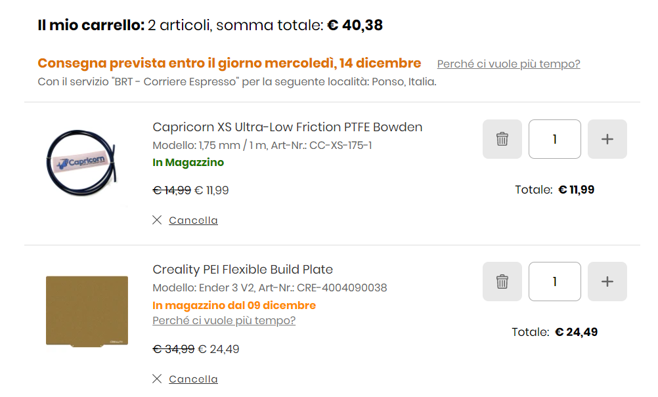
Task: Select quantity field for Capricorn Bowden
Action: coord(554,138)
